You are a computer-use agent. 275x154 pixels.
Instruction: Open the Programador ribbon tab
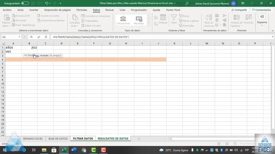[139, 10]
